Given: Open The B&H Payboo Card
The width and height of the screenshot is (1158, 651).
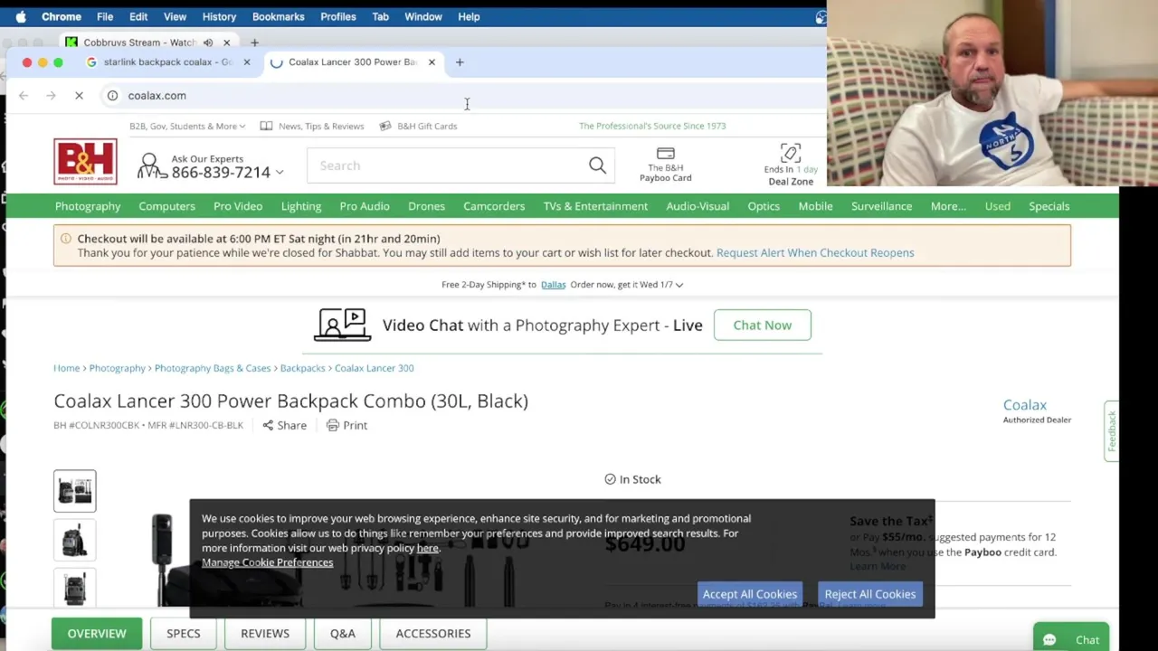Looking at the screenshot, I should pos(665,164).
